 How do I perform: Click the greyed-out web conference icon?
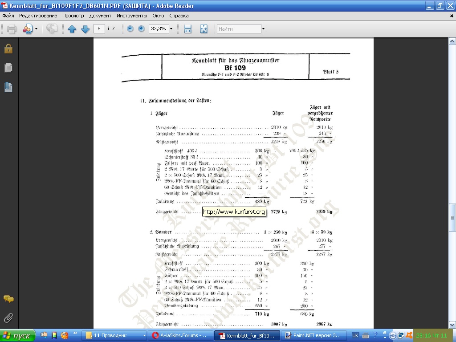(x=52, y=29)
